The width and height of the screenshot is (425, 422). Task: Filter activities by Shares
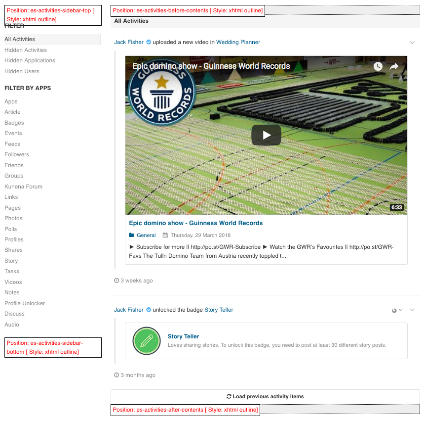point(13,250)
